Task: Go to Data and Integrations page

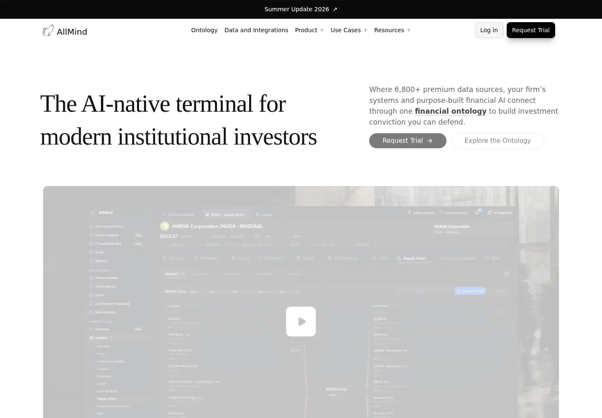Action: coord(256,30)
